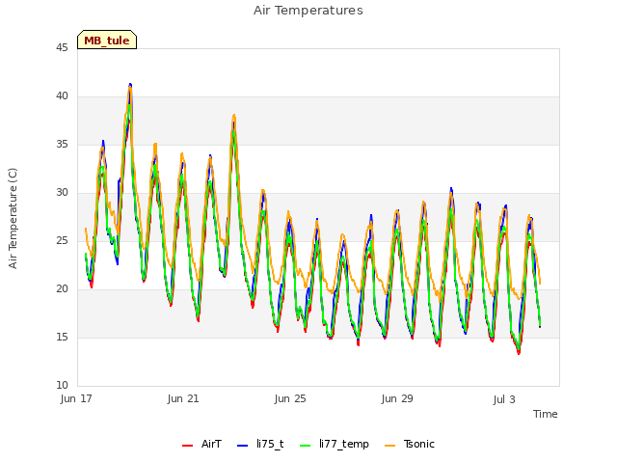
Task: Click the 25 y-axis tick label
Action: pyautogui.click(x=62, y=240)
